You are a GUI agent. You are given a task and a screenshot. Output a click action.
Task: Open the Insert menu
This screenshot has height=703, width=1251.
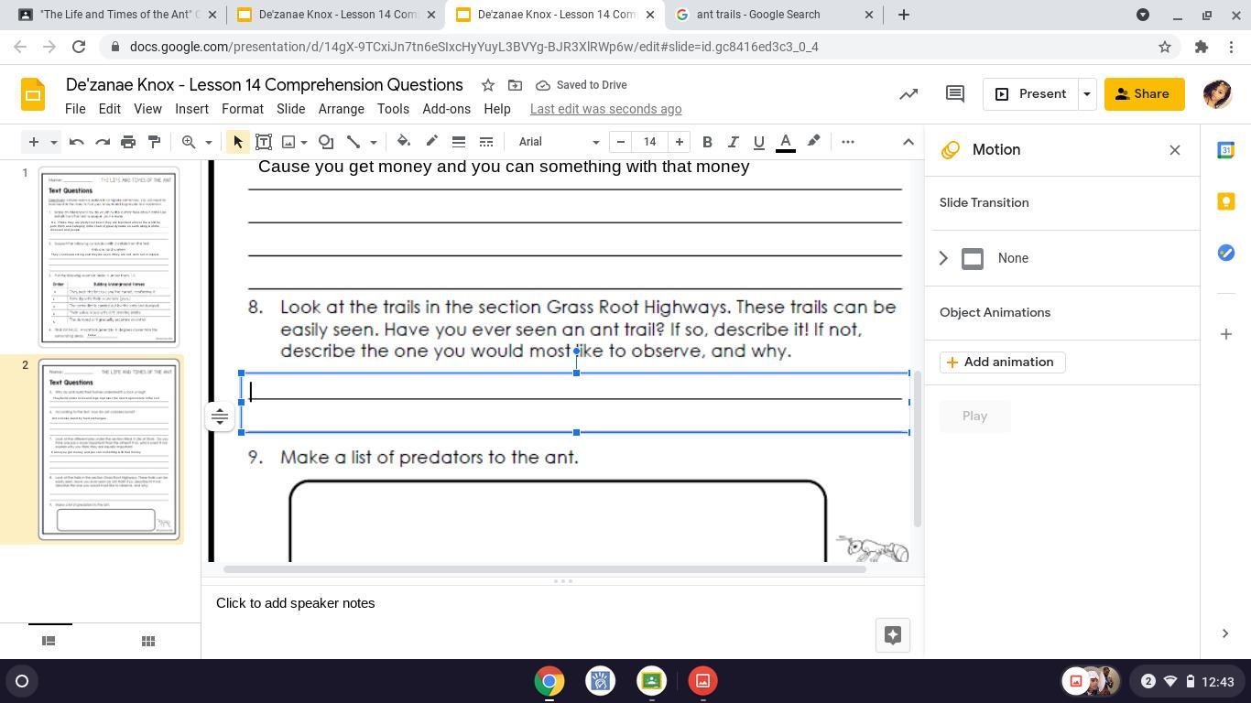coord(191,109)
